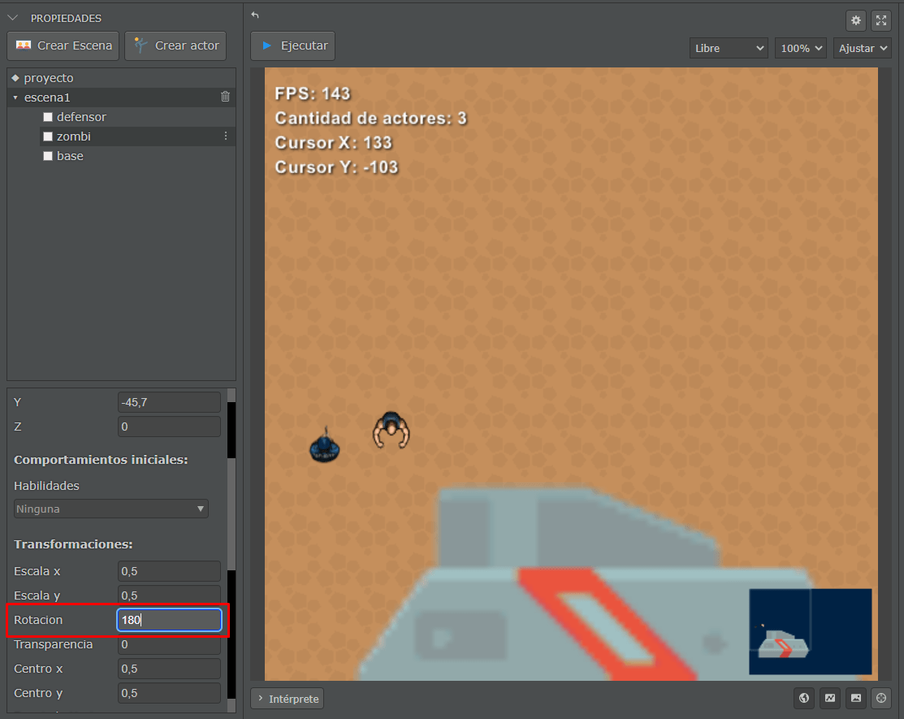Click the scene minimap thumbnail

click(x=810, y=631)
